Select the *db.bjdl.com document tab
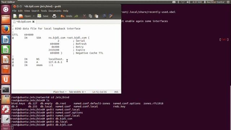231x130 pixels. point(23,22)
